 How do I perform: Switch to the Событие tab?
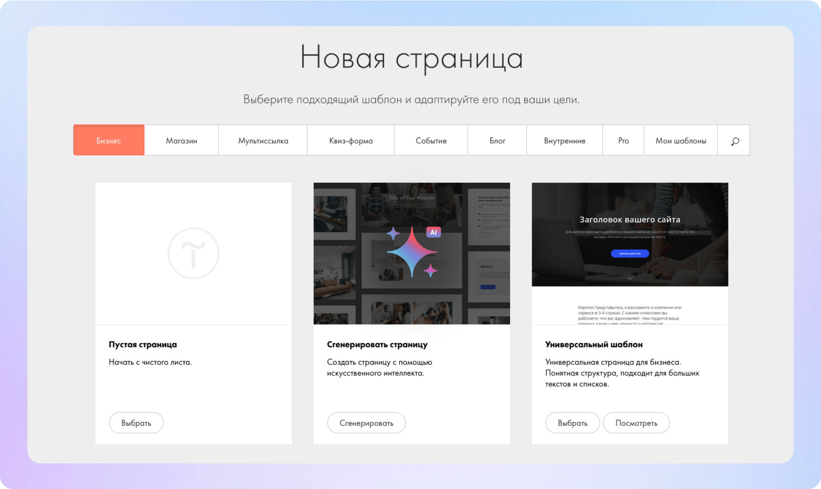[x=431, y=141]
